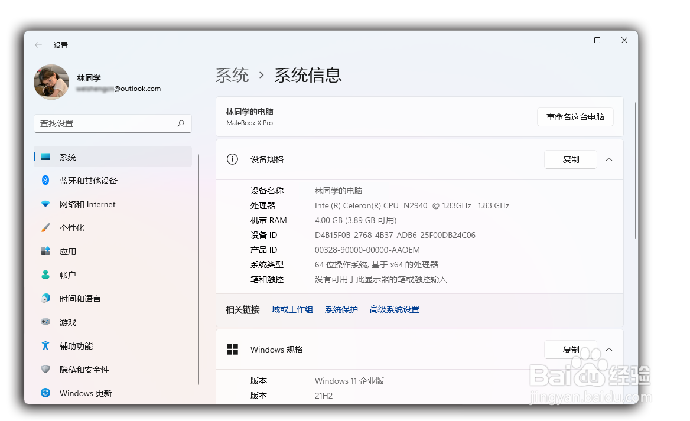690x421 pixels.
Task: Copy the 设备规格 details
Action: 571,159
